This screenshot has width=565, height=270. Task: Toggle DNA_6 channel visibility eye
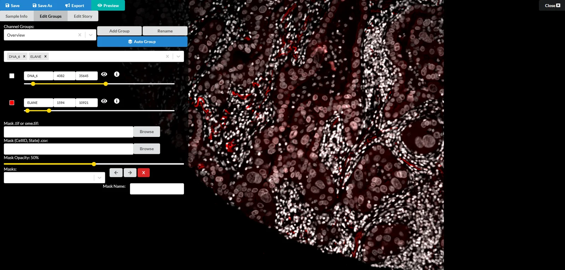coord(104,74)
